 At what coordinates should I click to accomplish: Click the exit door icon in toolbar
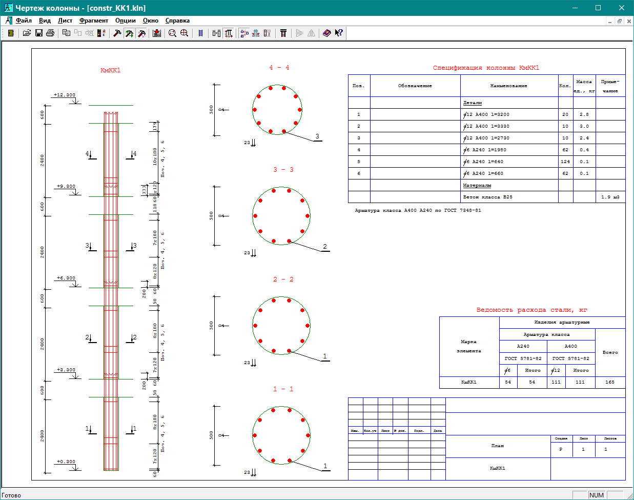10,33
